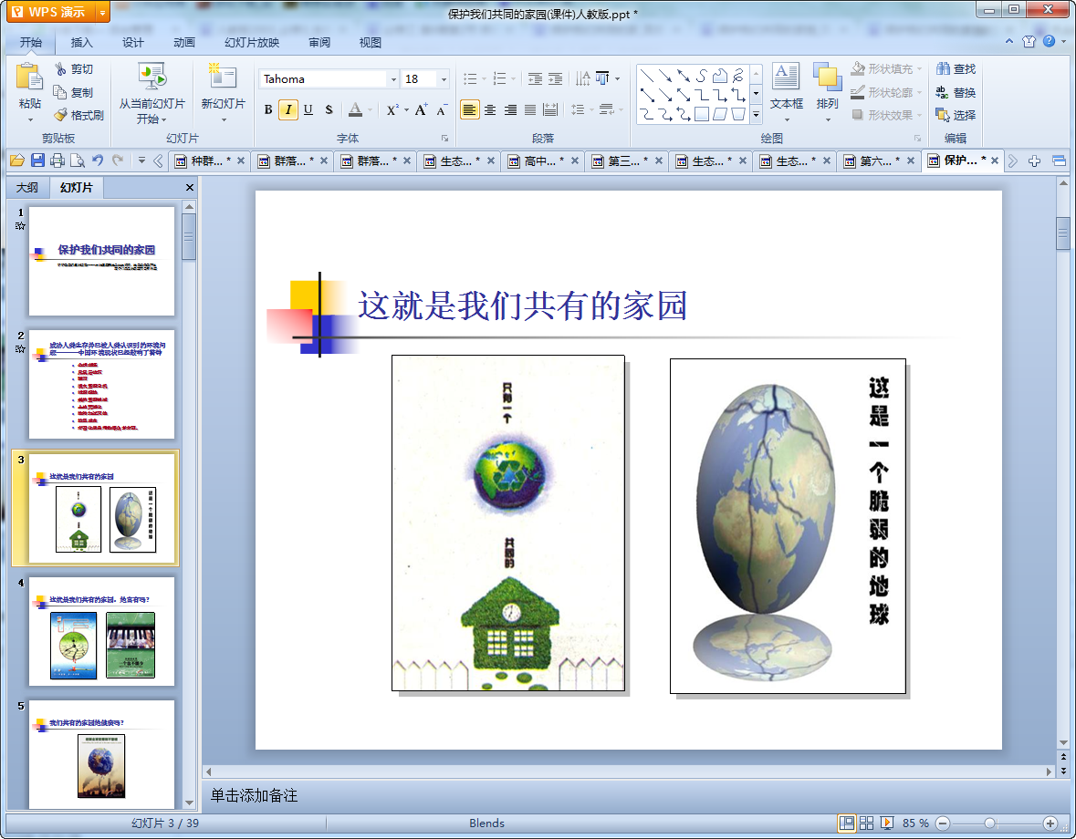
Task: Click zoom slider handle
Action: tap(989, 823)
